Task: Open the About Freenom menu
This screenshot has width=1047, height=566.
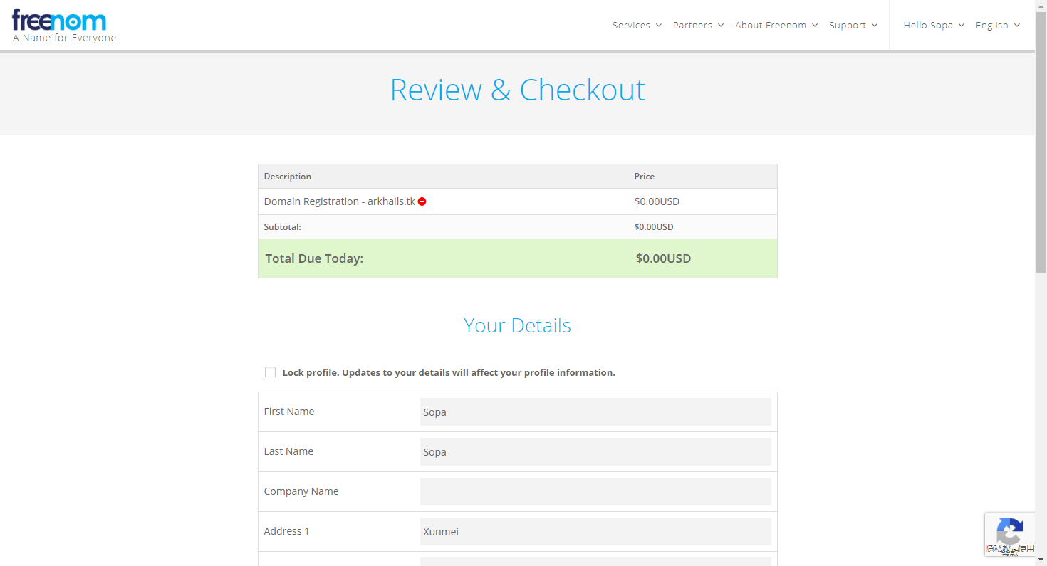Action: [x=776, y=25]
